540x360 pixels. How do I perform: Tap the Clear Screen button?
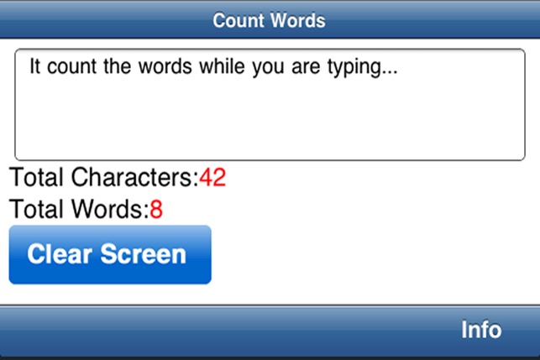point(110,254)
